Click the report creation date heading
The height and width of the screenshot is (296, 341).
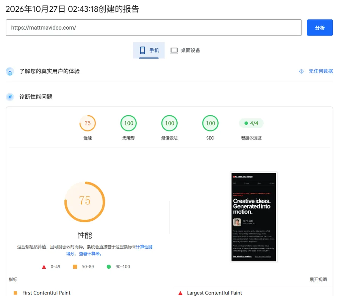click(x=72, y=9)
